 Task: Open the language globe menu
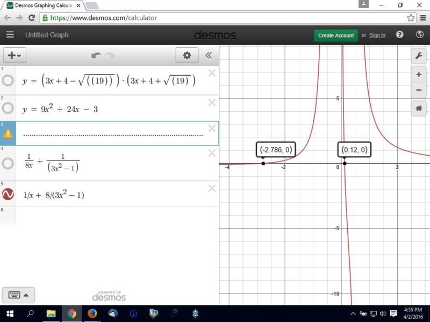click(x=420, y=34)
